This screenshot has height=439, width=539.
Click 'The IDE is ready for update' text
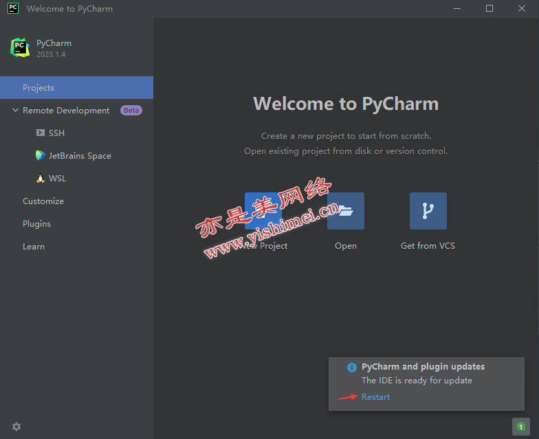pos(417,381)
